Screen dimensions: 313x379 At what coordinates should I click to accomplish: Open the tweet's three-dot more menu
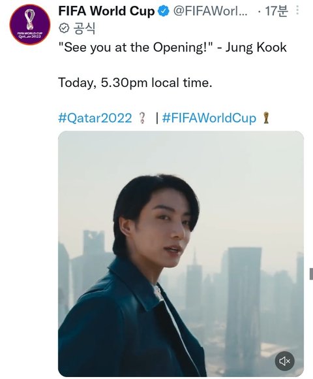pyautogui.click(x=297, y=10)
